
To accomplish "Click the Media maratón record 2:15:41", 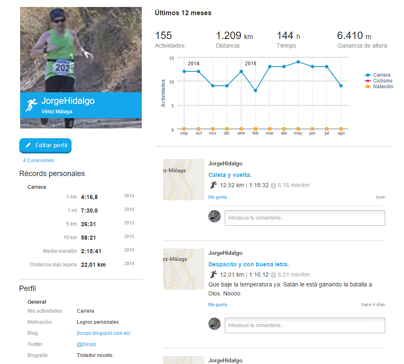I will pyautogui.click(x=91, y=251).
